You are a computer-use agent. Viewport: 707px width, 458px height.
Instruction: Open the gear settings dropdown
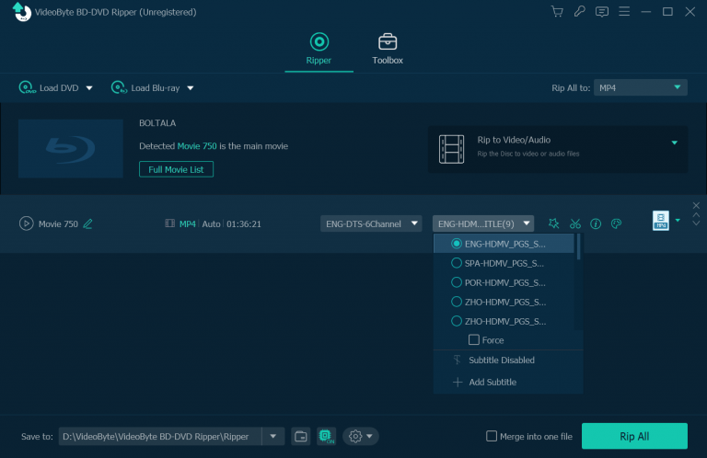361,436
